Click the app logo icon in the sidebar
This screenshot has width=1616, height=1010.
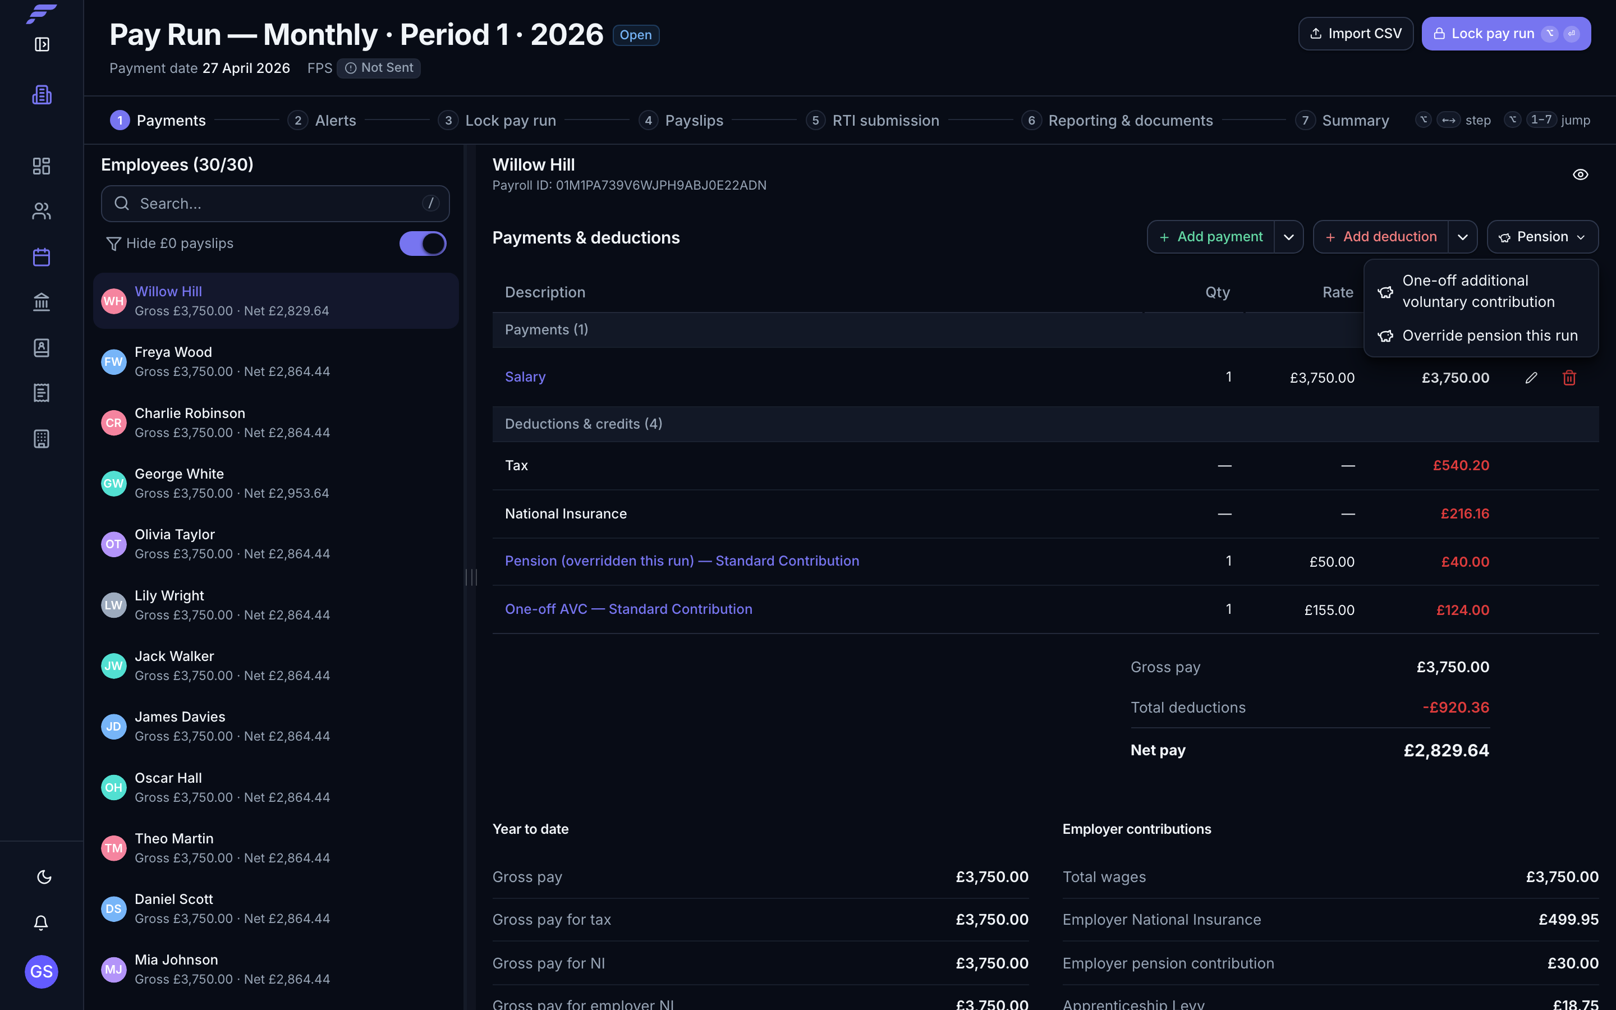point(42,13)
